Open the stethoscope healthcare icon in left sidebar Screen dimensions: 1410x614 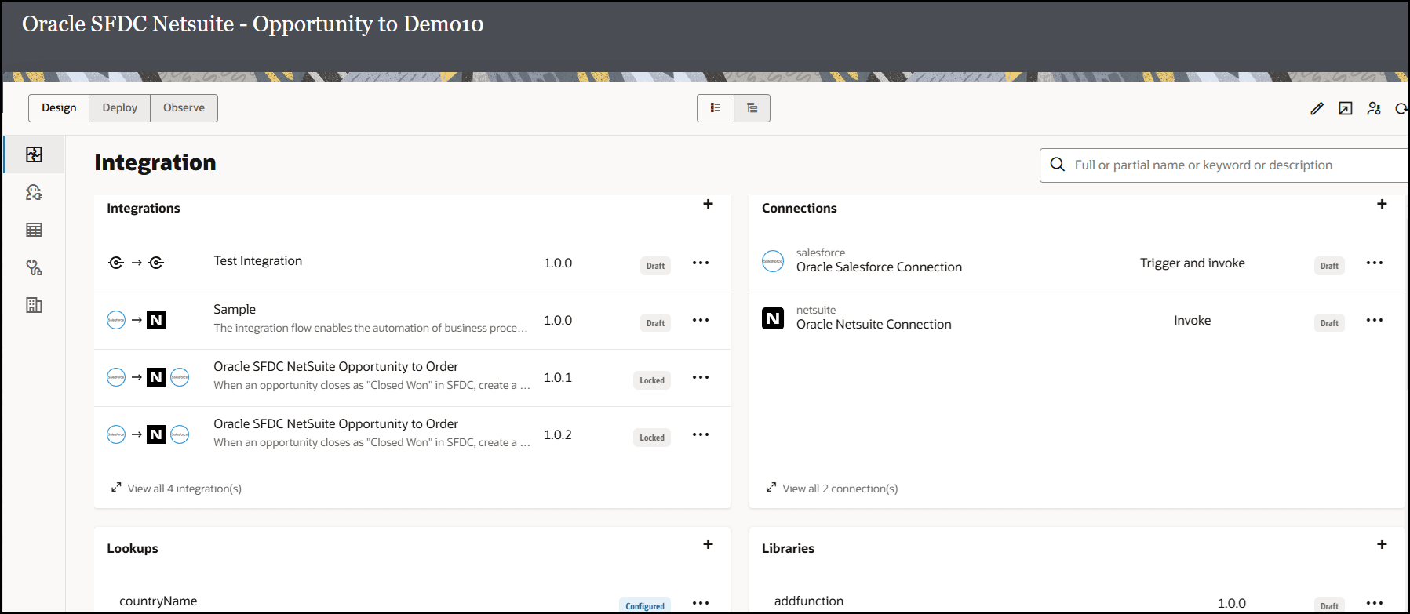click(x=34, y=267)
